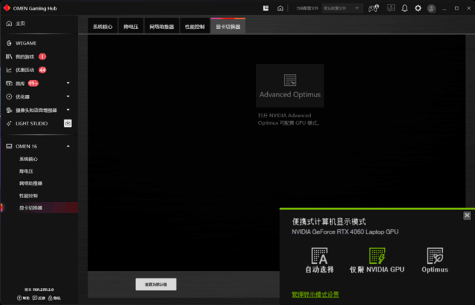Open 管理显示模式设置 link
Screen dimensions: 475x305
click(x=315, y=295)
